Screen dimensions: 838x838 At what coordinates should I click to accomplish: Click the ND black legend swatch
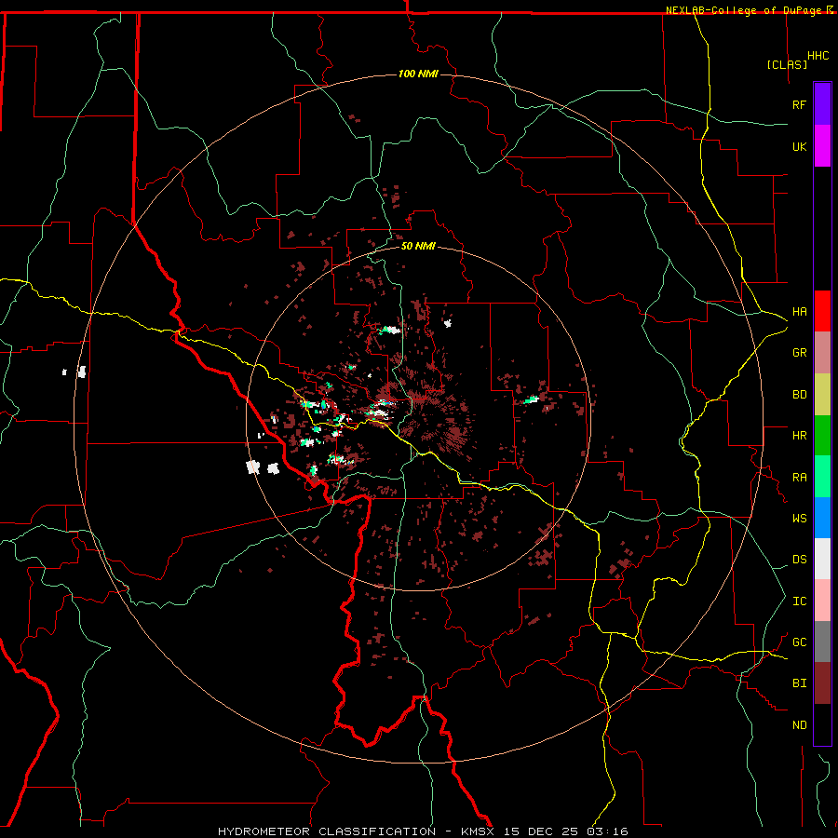pyautogui.click(x=822, y=724)
